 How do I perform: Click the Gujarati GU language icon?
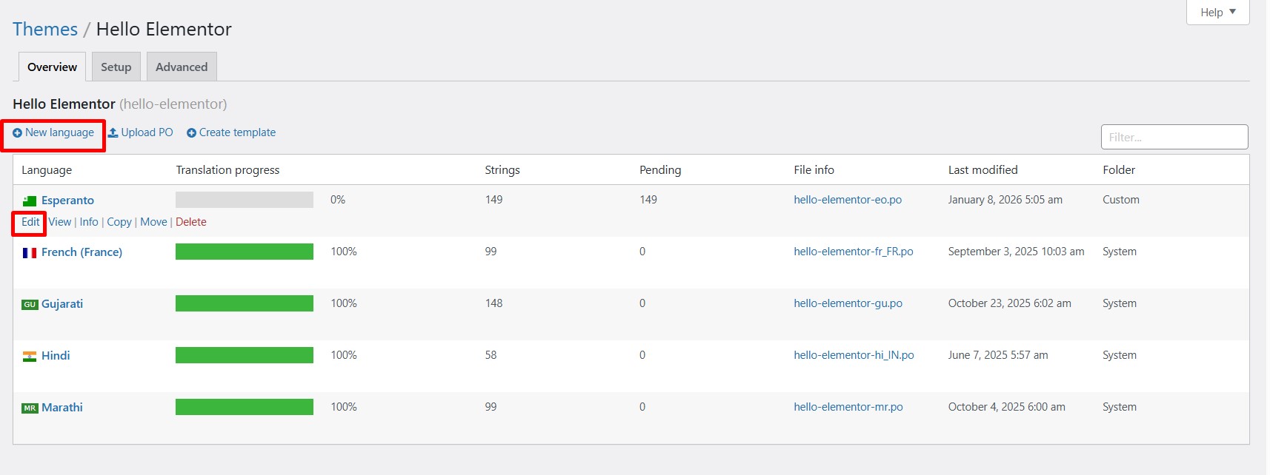[30, 304]
